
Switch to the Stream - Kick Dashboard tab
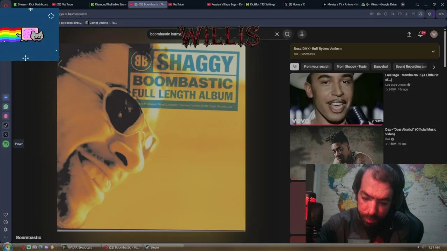pos(30,5)
